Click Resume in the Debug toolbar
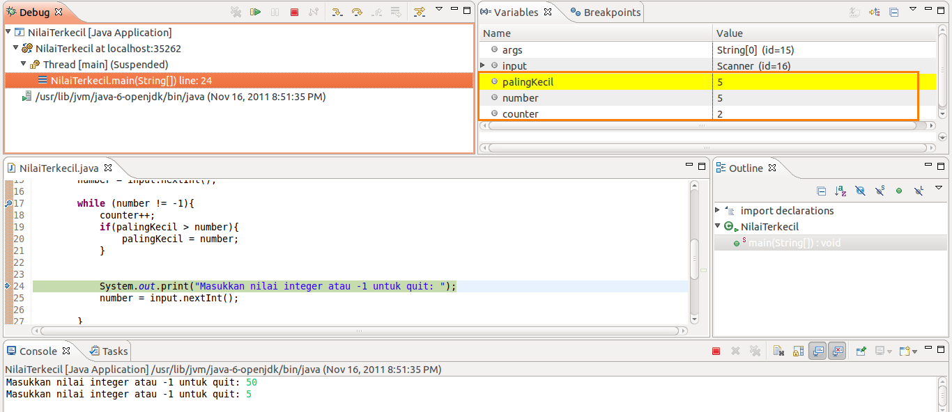The height and width of the screenshot is (412, 952). tap(256, 12)
